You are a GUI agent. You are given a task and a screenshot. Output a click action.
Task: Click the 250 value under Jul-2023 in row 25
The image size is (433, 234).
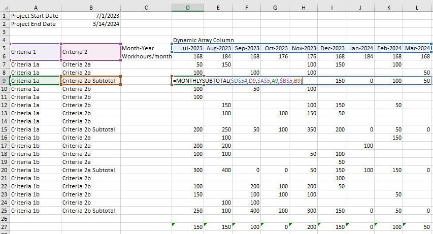pos(188,211)
